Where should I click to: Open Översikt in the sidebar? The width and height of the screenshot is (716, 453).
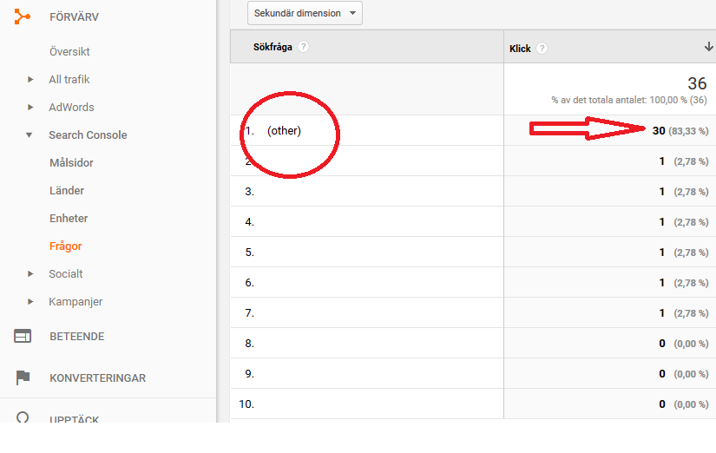point(69,51)
